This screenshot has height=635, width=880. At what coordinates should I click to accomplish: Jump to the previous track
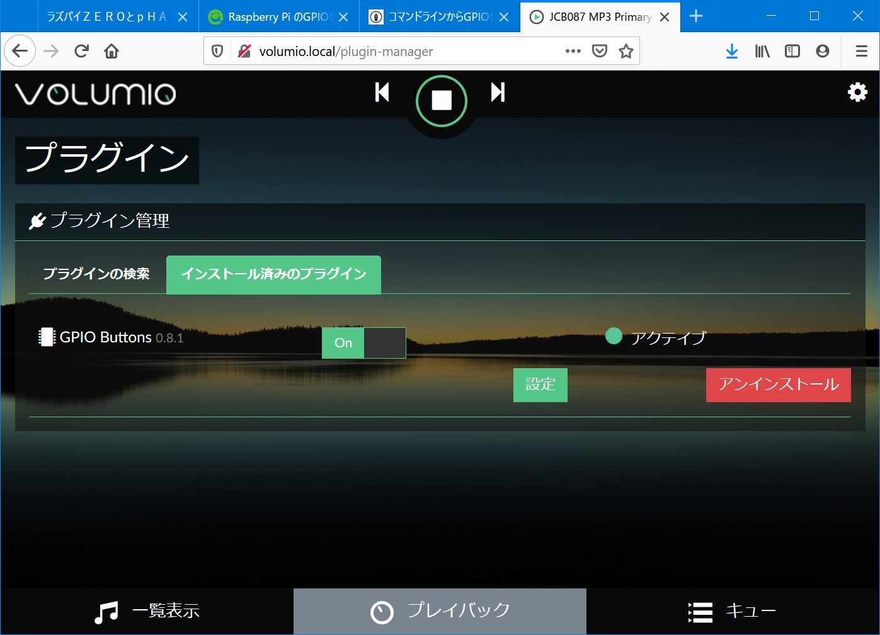(x=382, y=93)
